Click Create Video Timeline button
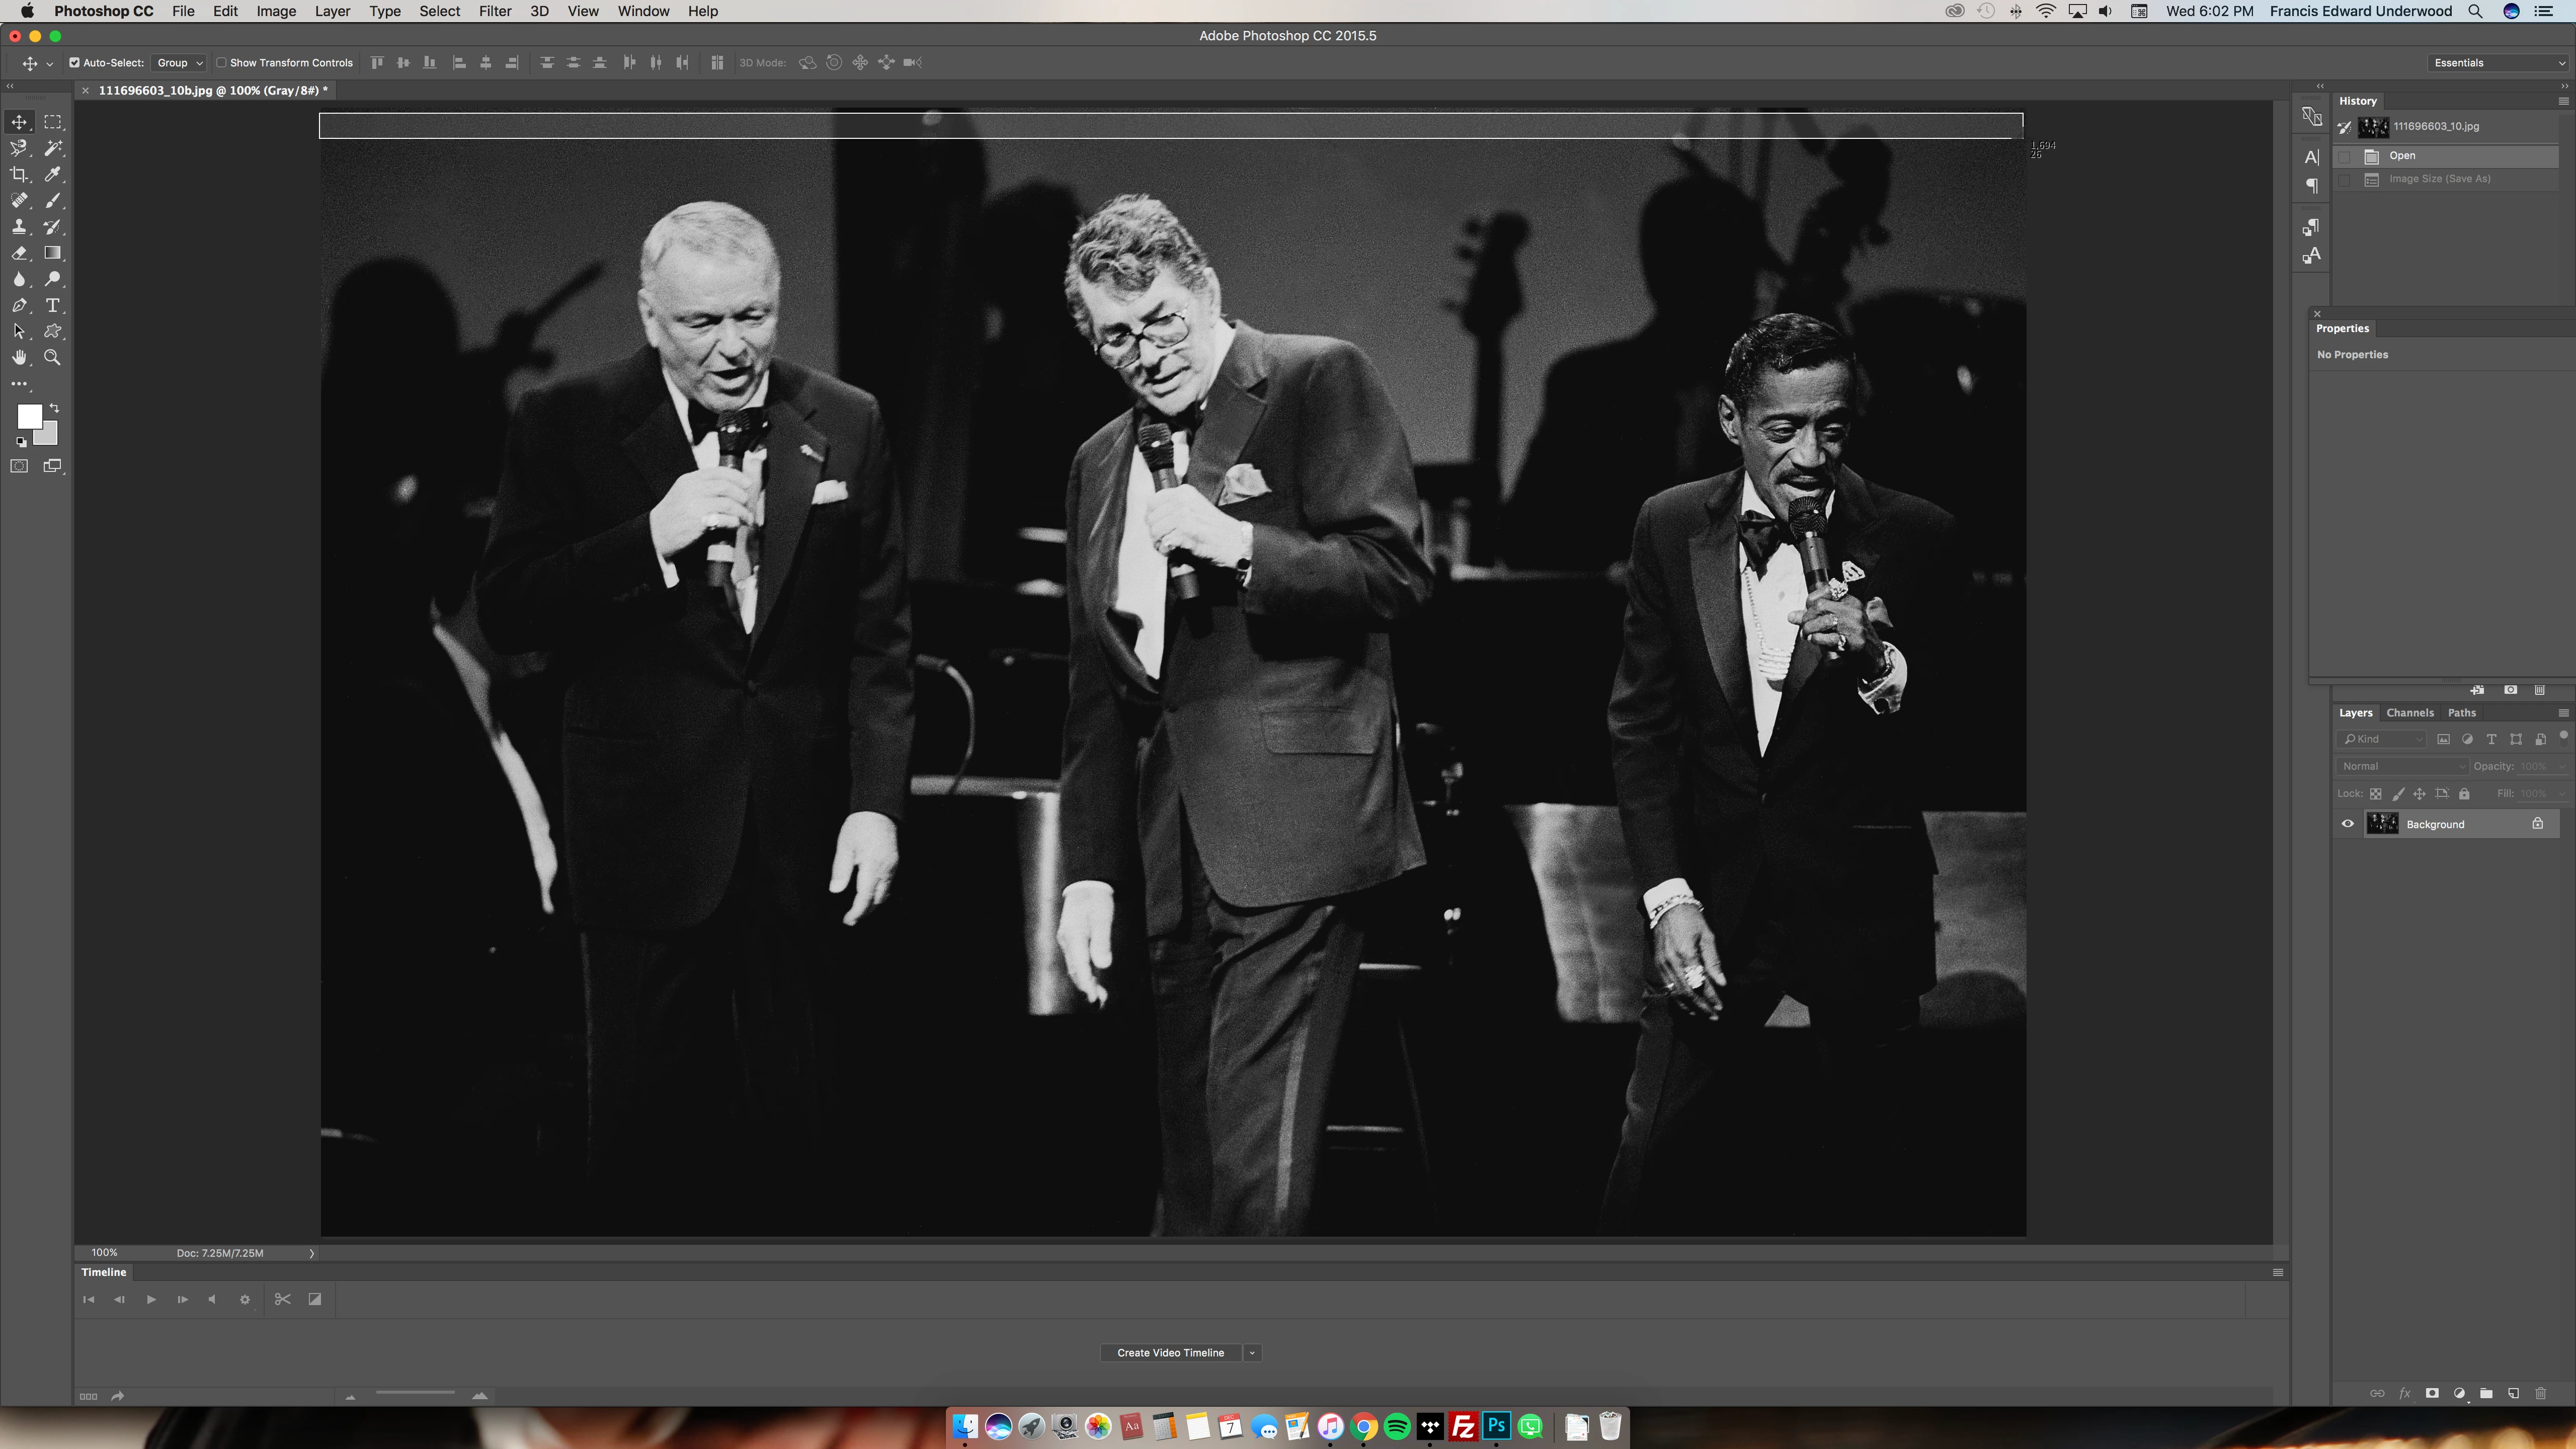 point(1170,1352)
